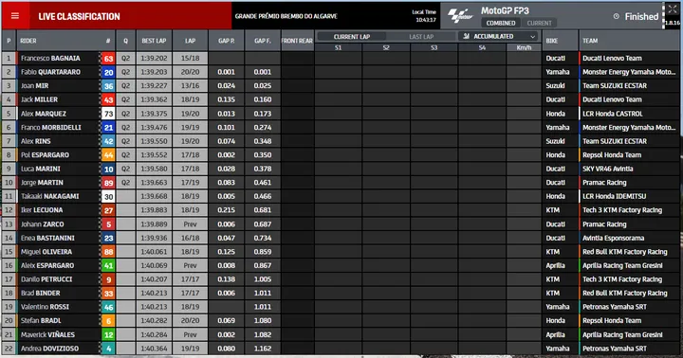Click best lap time 1:39.227
683x358 pixels.
click(x=154, y=86)
